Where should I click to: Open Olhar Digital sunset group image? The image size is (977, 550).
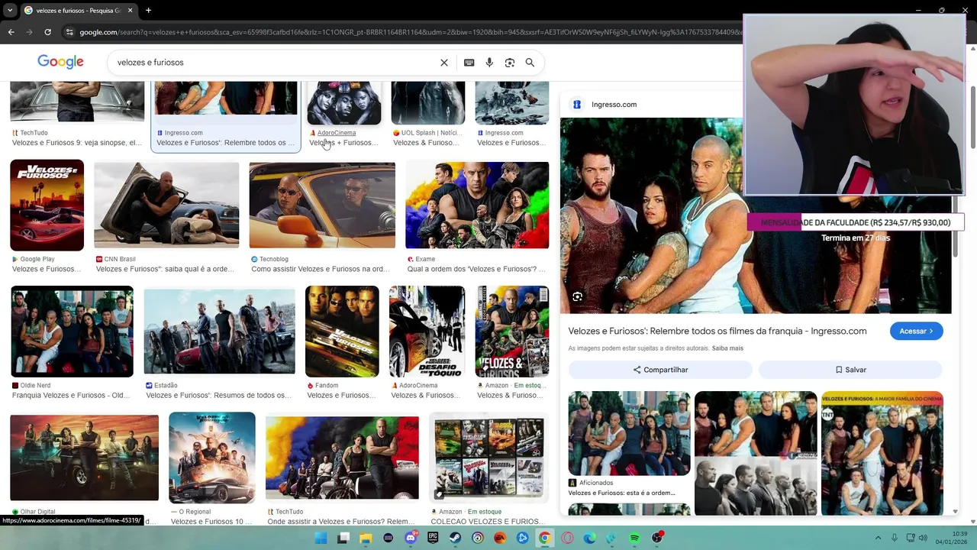point(84,458)
